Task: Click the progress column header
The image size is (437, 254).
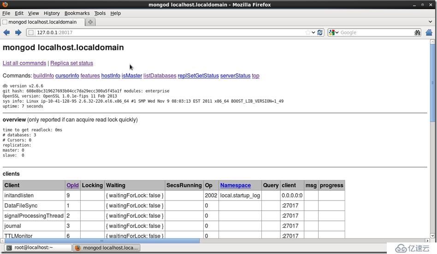Action: (331, 185)
